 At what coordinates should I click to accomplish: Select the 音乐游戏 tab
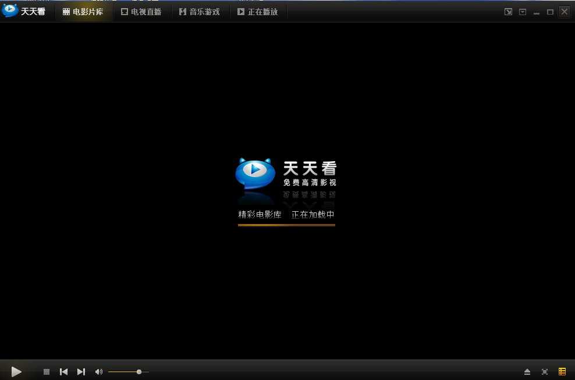click(x=199, y=11)
